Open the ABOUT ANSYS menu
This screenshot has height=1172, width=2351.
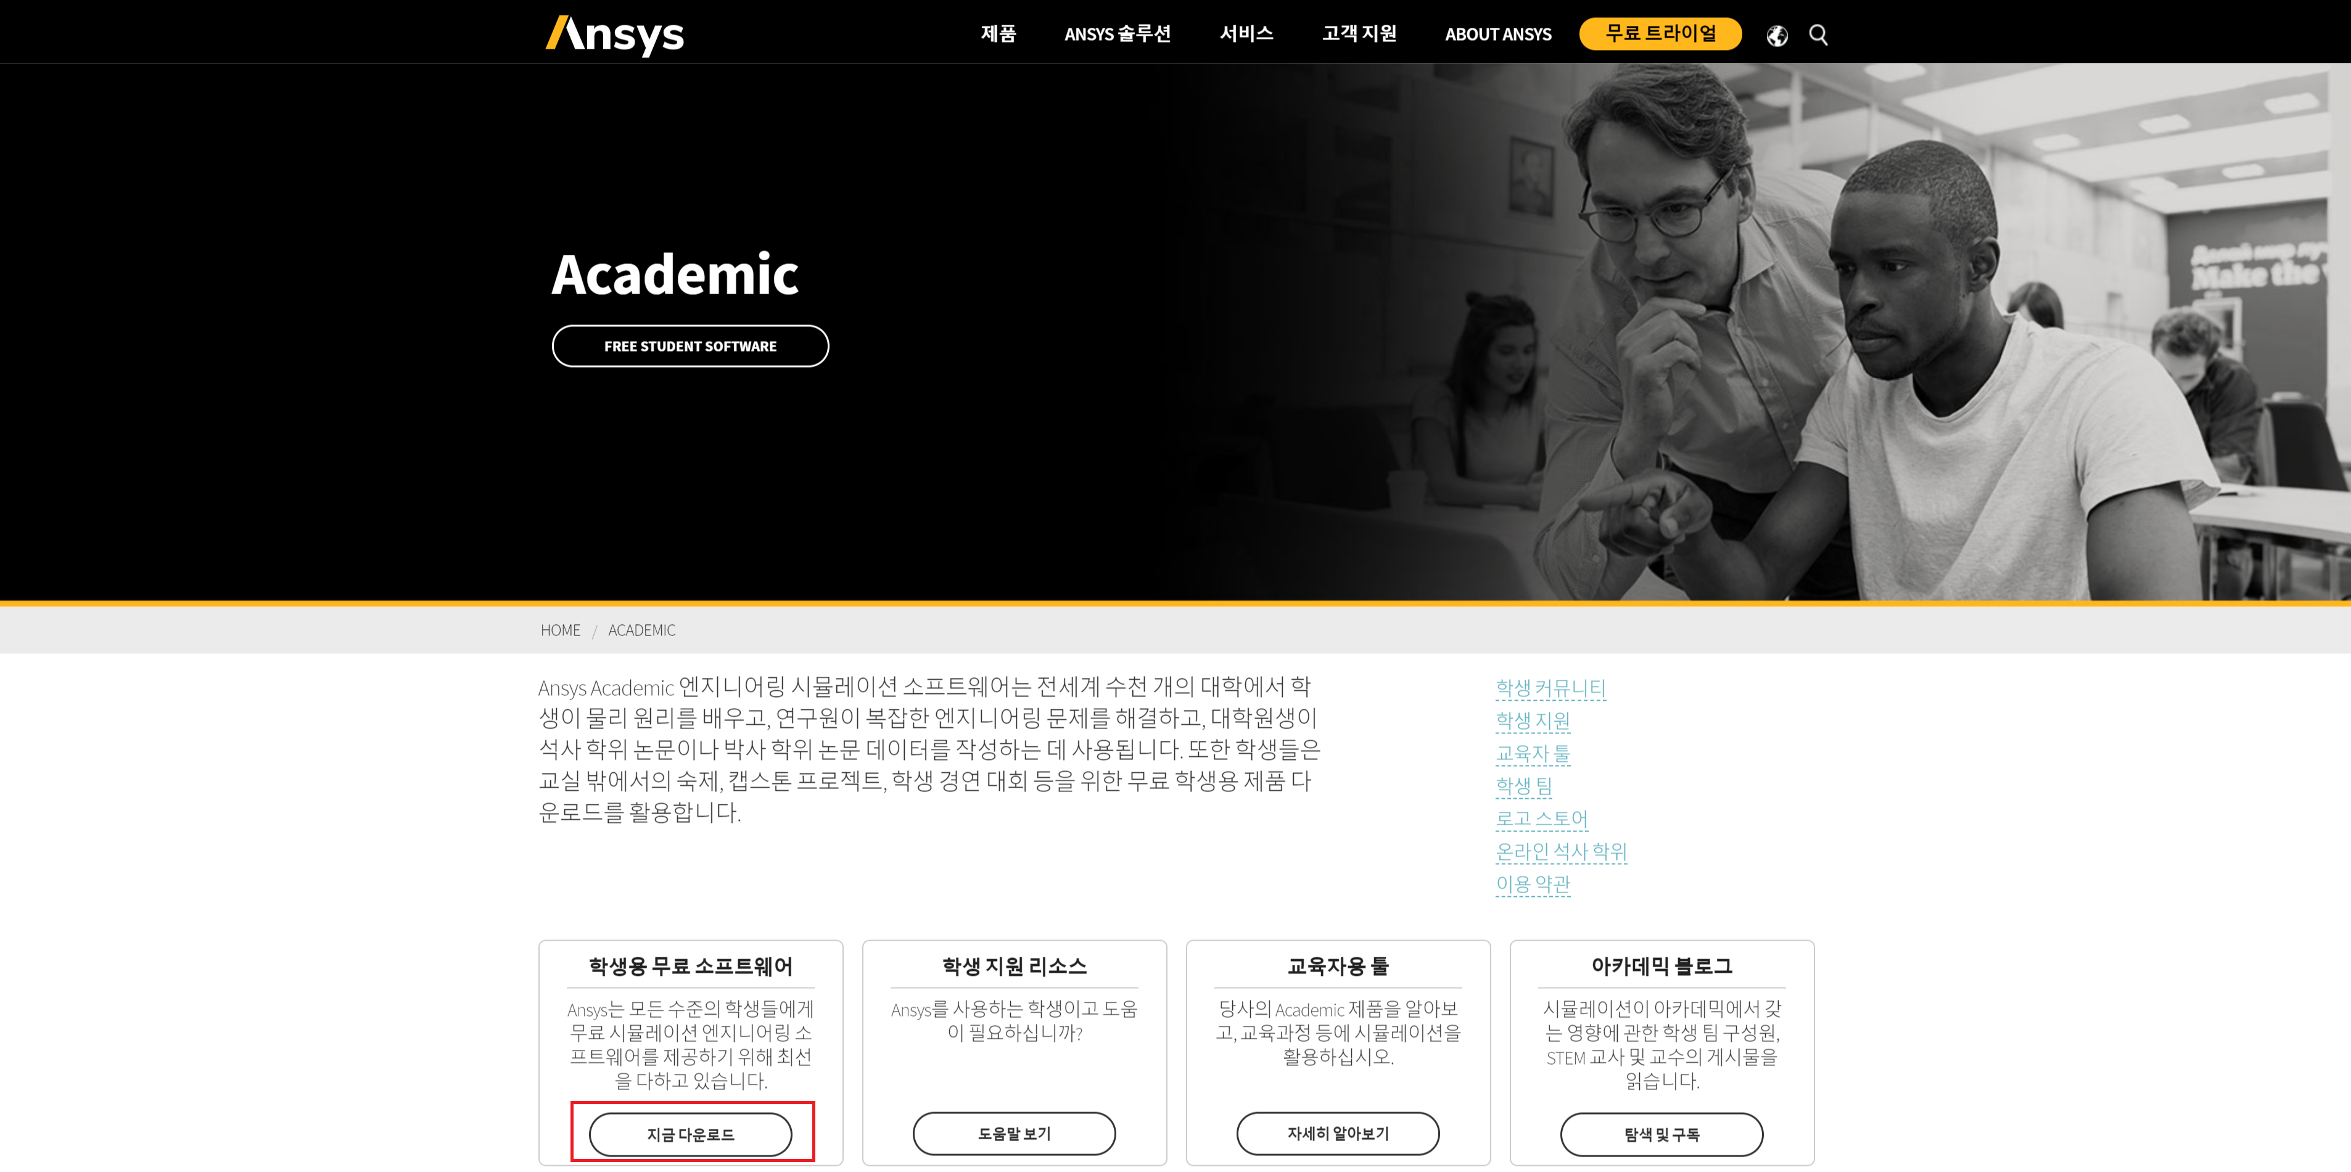coord(1497,34)
